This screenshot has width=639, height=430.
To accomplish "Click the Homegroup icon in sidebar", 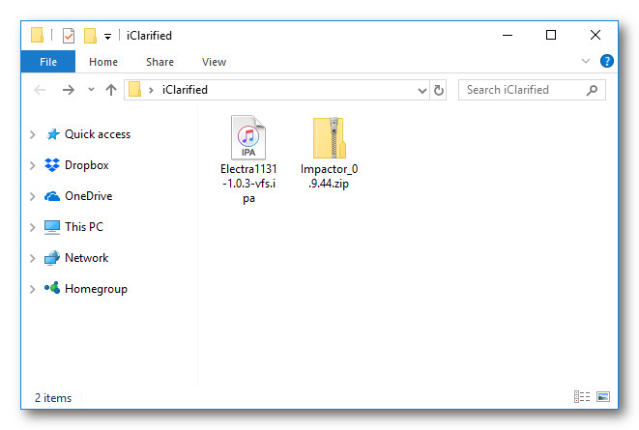I will [52, 288].
